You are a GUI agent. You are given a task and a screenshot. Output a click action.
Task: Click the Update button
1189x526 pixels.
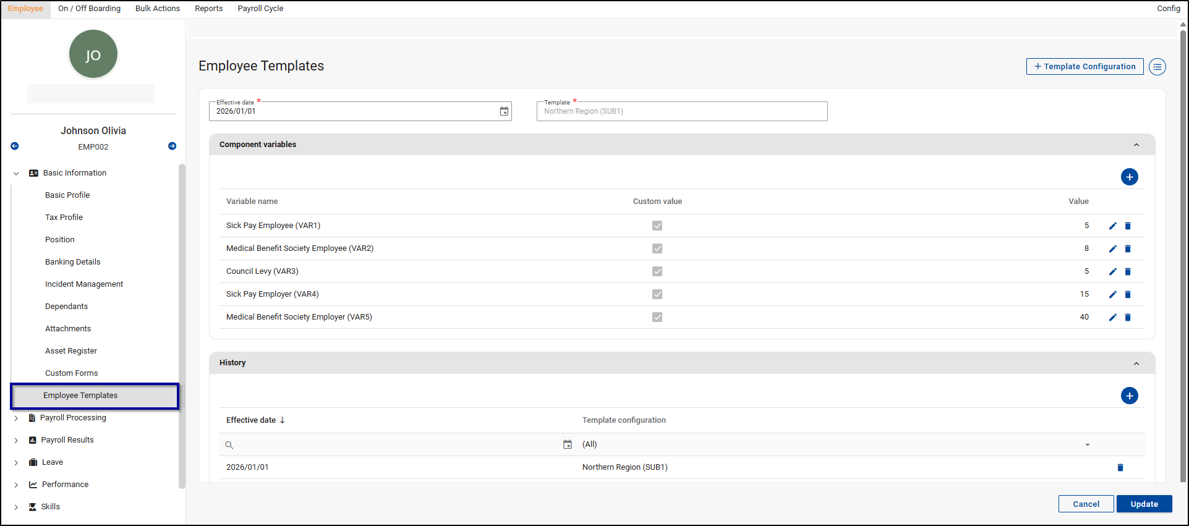tap(1143, 504)
